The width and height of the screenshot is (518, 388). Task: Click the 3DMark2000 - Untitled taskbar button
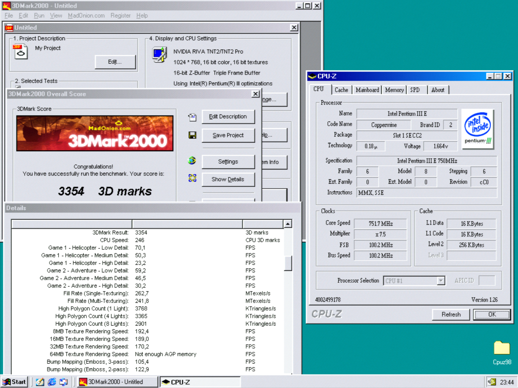tap(118, 382)
